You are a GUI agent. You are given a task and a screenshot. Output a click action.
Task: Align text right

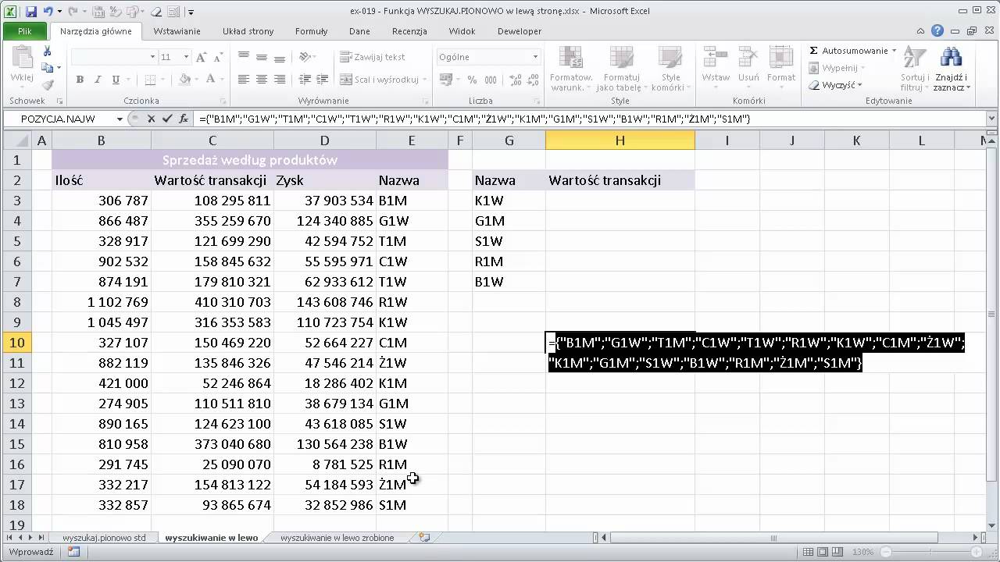click(278, 80)
